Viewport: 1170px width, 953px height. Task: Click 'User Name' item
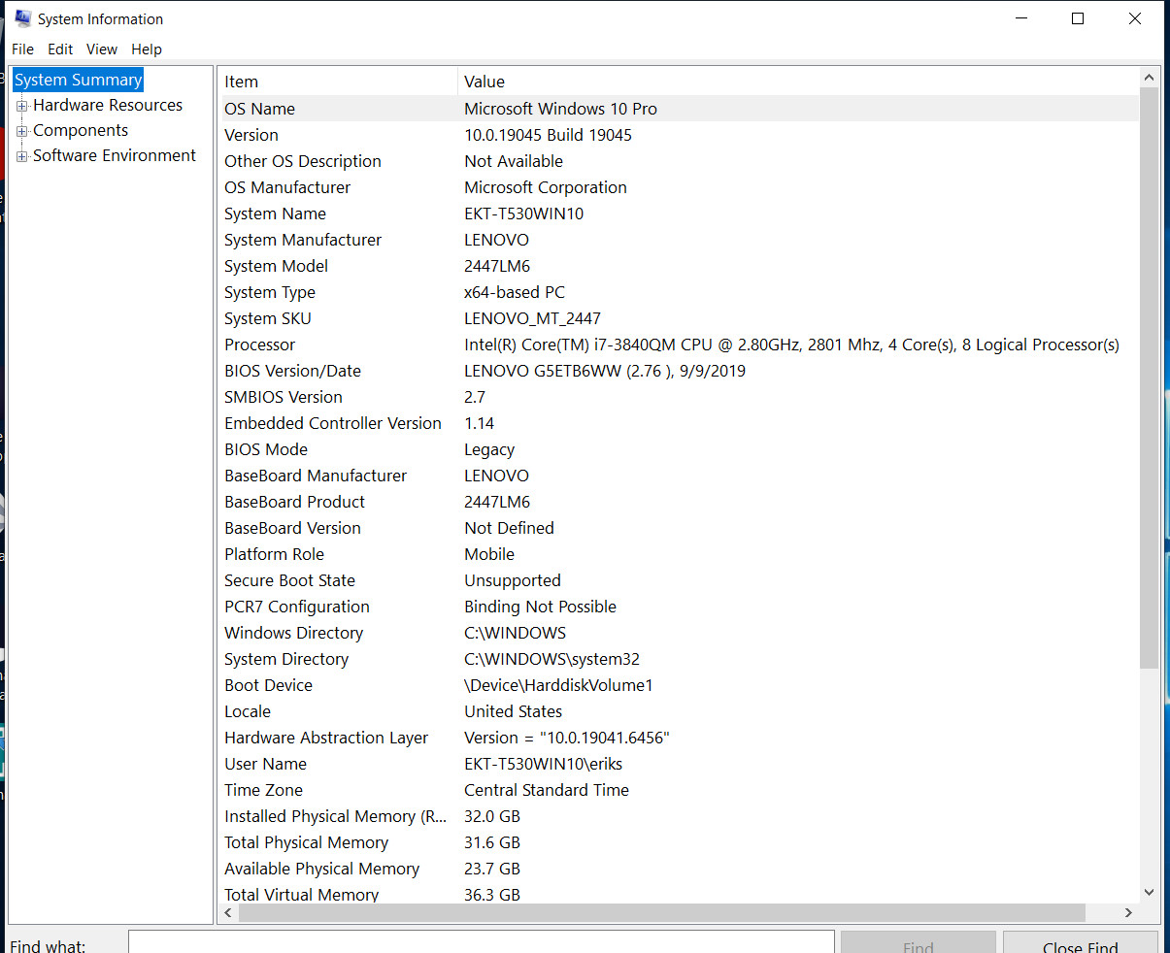point(266,764)
